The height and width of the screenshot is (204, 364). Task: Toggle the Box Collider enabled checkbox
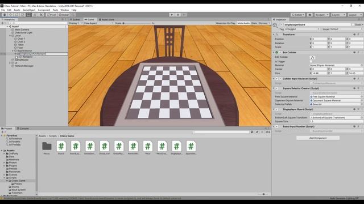pyautogui.click(x=280, y=53)
